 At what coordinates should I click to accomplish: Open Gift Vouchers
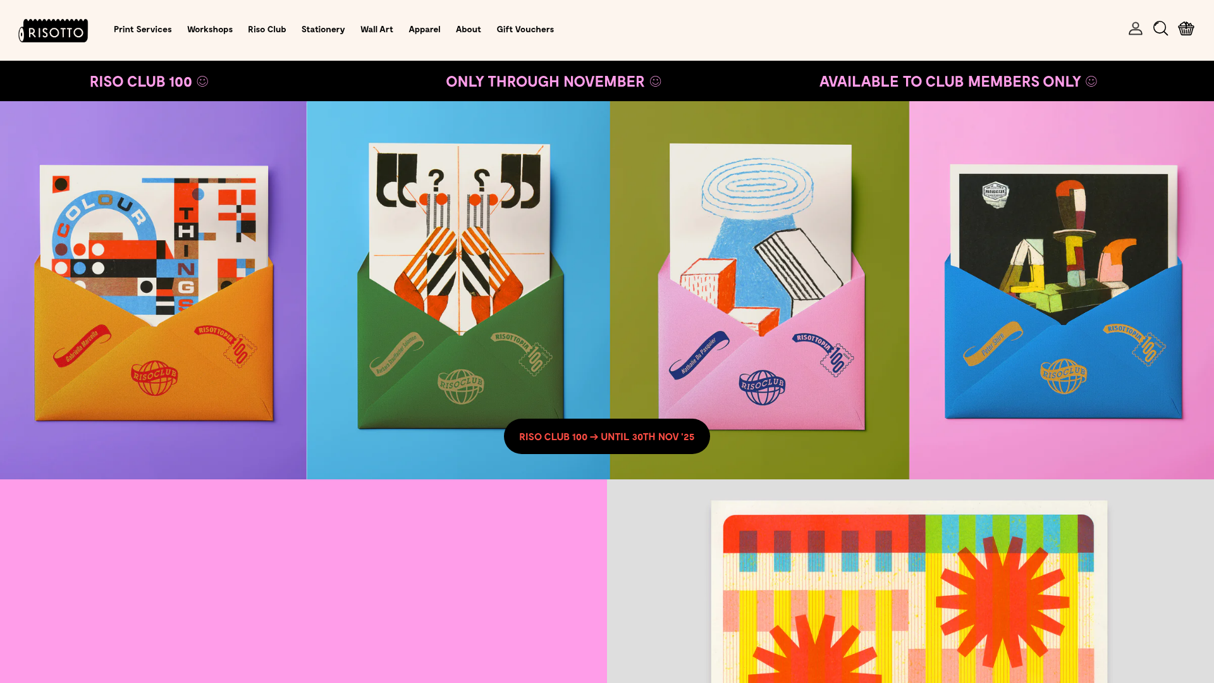click(525, 29)
